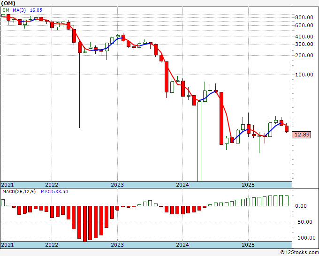Click 2021 on the MACD timeline
This screenshot has height=256, width=319.
coord(8,245)
